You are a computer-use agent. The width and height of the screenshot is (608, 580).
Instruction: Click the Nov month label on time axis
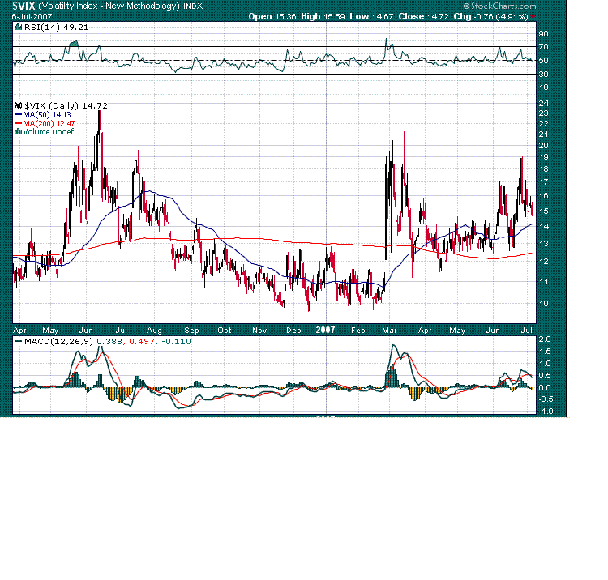pos(259,331)
